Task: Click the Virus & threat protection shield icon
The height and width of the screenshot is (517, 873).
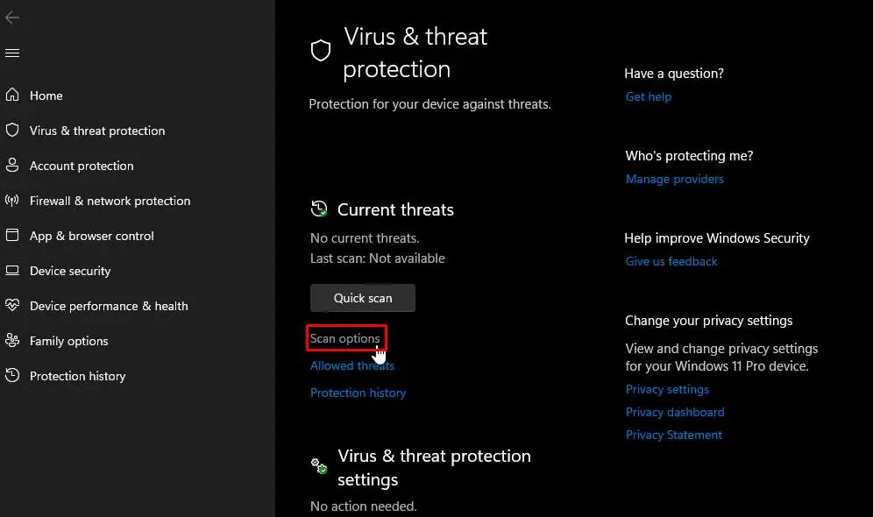Action: coord(12,130)
